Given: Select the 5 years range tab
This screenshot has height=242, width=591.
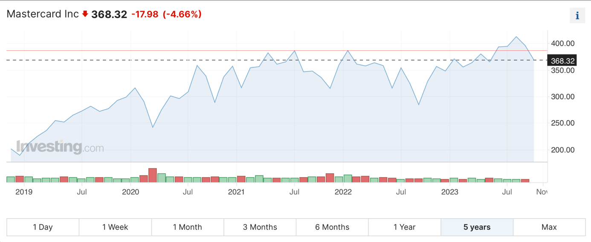Looking at the screenshot, I should coord(477,227).
